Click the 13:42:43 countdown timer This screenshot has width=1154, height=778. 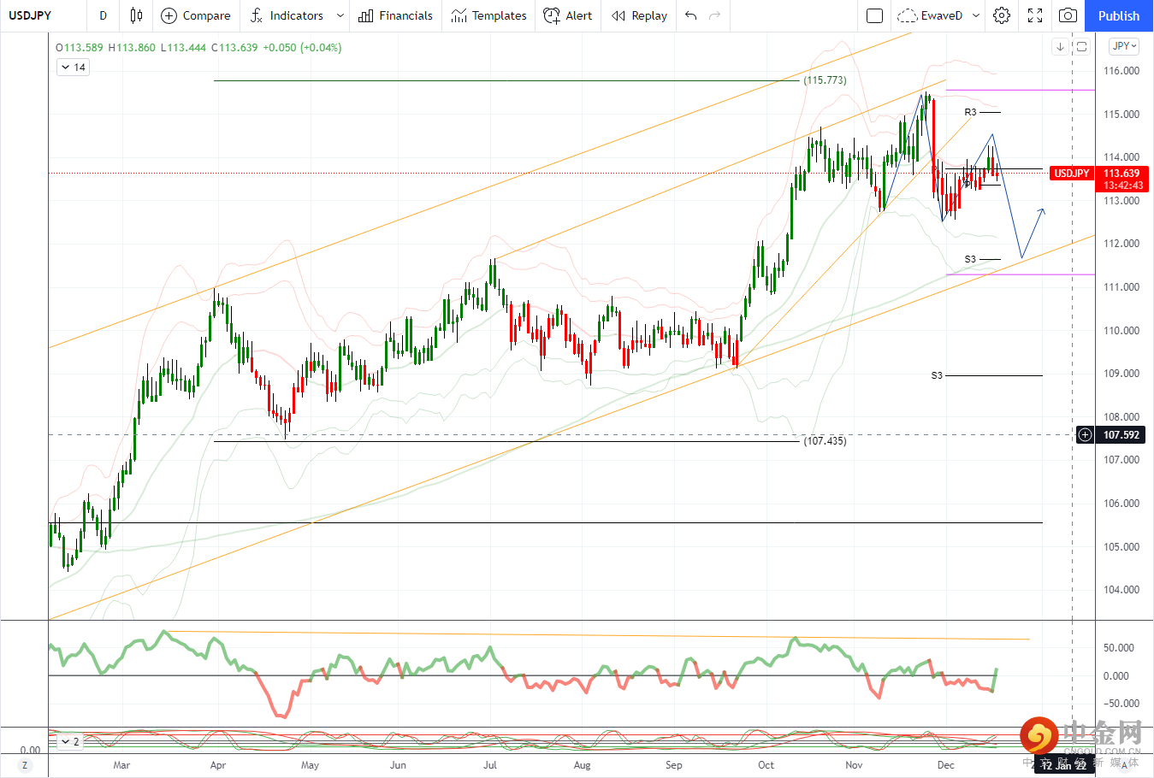point(1123,186)
